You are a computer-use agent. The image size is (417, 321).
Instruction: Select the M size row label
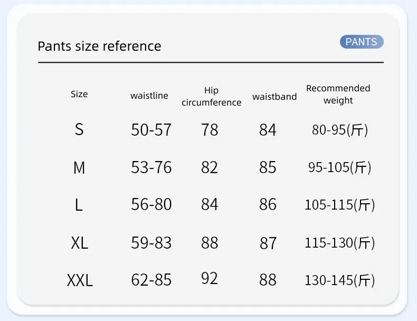coord(79,168)
